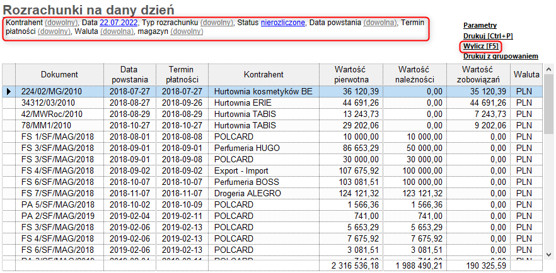Screen dimensions: 556x273
Task: Select PA 2/SF/MAG/2019 document
Action: [58, 216]
